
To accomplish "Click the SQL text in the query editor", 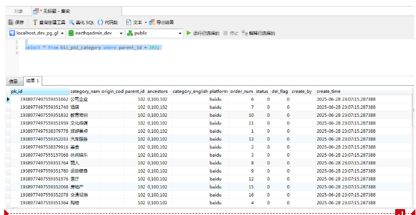I will coord(92,48).
